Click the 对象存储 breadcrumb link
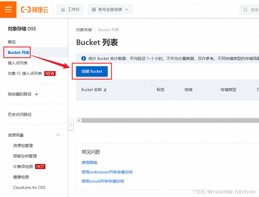The image size is (259, 197). (84, 30)
